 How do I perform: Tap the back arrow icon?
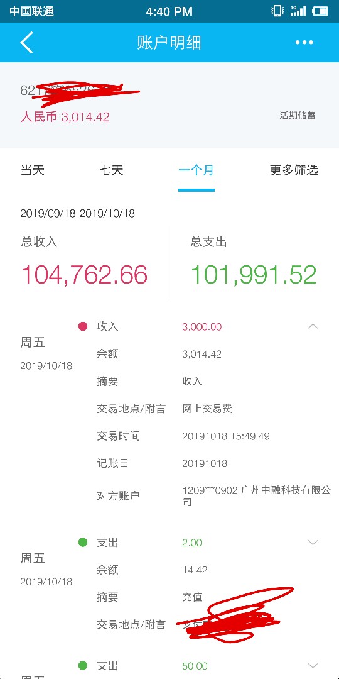coord(26,42)
